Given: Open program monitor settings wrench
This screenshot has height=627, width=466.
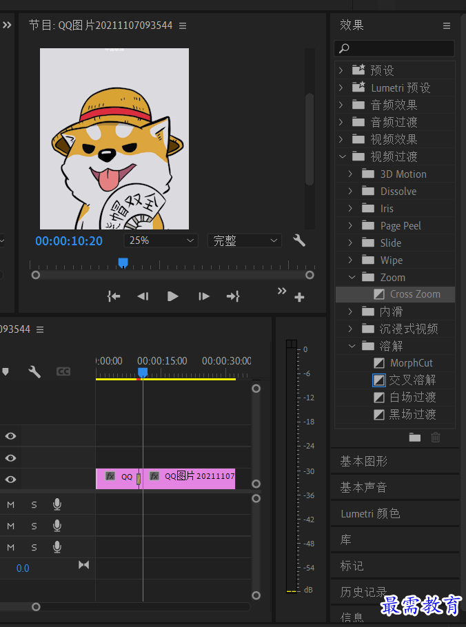Looking at the screenshot, I should tap(299, 240).
